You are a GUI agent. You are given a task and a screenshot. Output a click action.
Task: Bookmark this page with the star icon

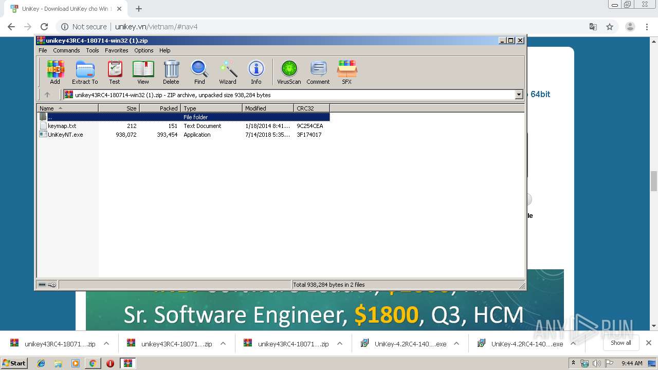(610, 27)
